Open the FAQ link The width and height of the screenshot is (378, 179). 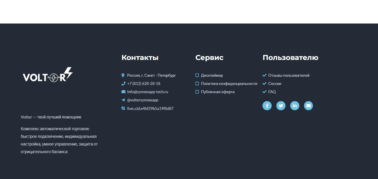point(272,92)
